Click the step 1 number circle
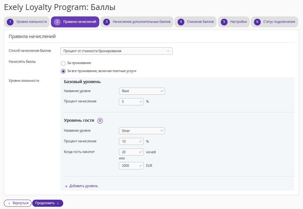Viewport: 303px width, 209px height. 10,22
